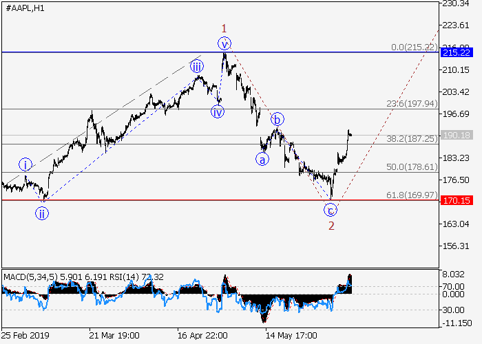Click the 50.0(178.61) Fibonacci level label
This screenshot has width=482, height=344.
(x=412, y=166)
